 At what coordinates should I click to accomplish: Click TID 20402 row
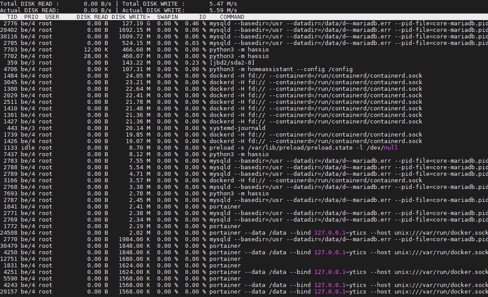(x=244, y=30)
